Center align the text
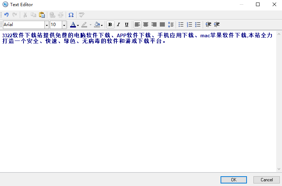Viewport: 282px width, 186px height. (x=146, y=25)
